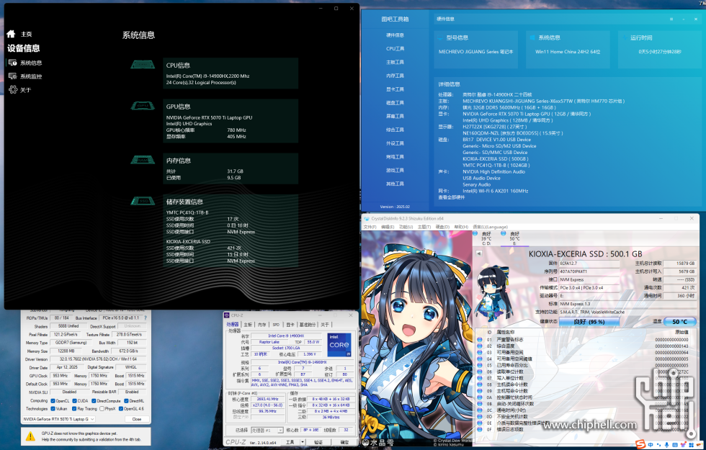Screen dimensions: 706x450
Task: Click the keyboard icon in the IME toolbar
Action: 675,445
